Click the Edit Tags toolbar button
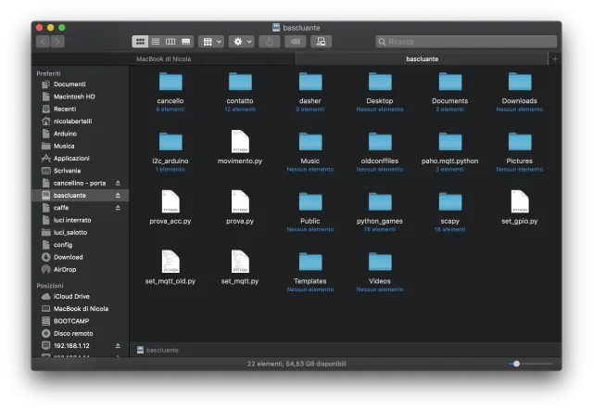This screenshot has height=412, width=593. coord(295,42)
